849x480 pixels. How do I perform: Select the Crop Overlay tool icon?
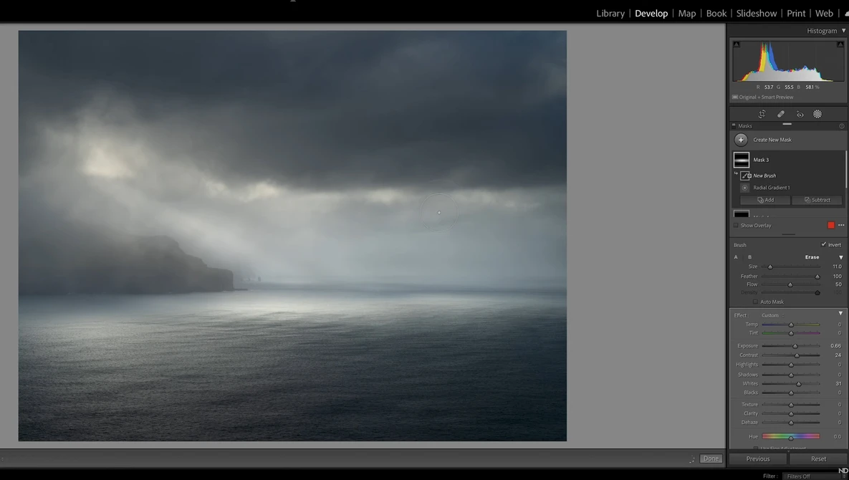coord(762,114)
